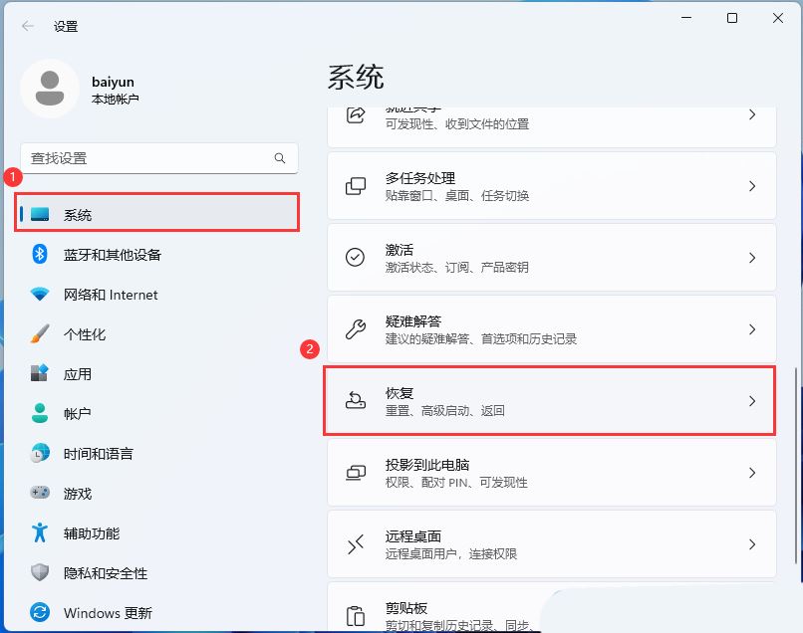Screen dimensions: 803x633
Task: Click 重置、高级启动、返回 description text
Action: pyautogui.click(x=444, y=410)
